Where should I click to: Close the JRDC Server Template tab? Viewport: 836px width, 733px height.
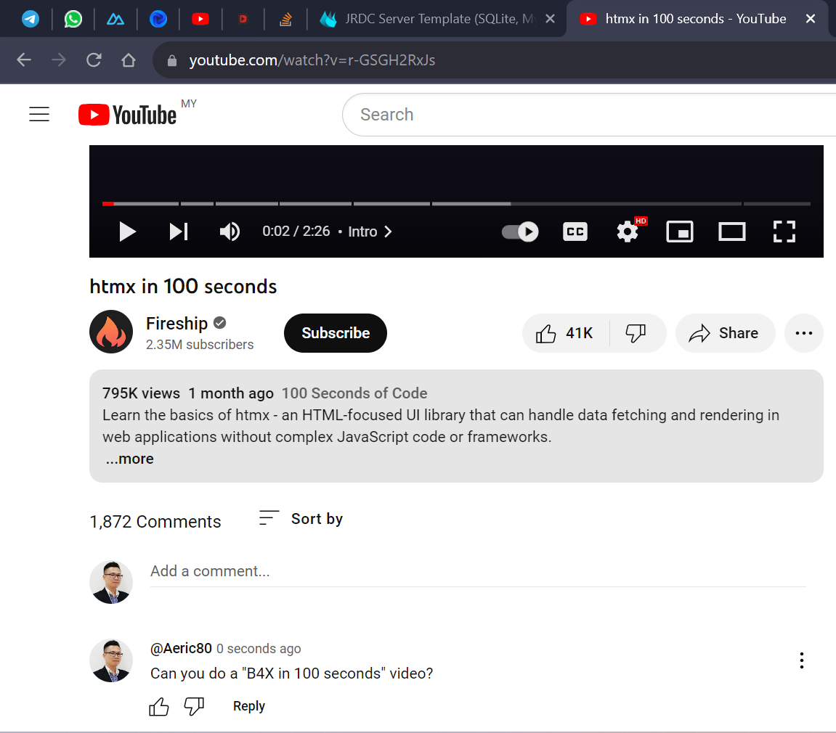pyautogui.click(x=551, y=19)
